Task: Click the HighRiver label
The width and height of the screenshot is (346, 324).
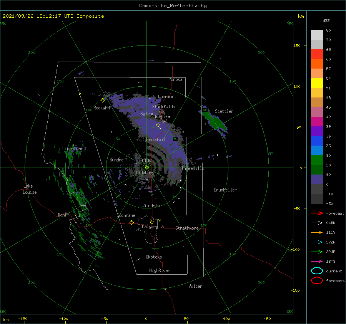Action: (x=159, y=270)
